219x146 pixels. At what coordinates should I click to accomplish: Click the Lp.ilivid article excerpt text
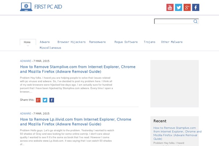click(x=67, y=137)
